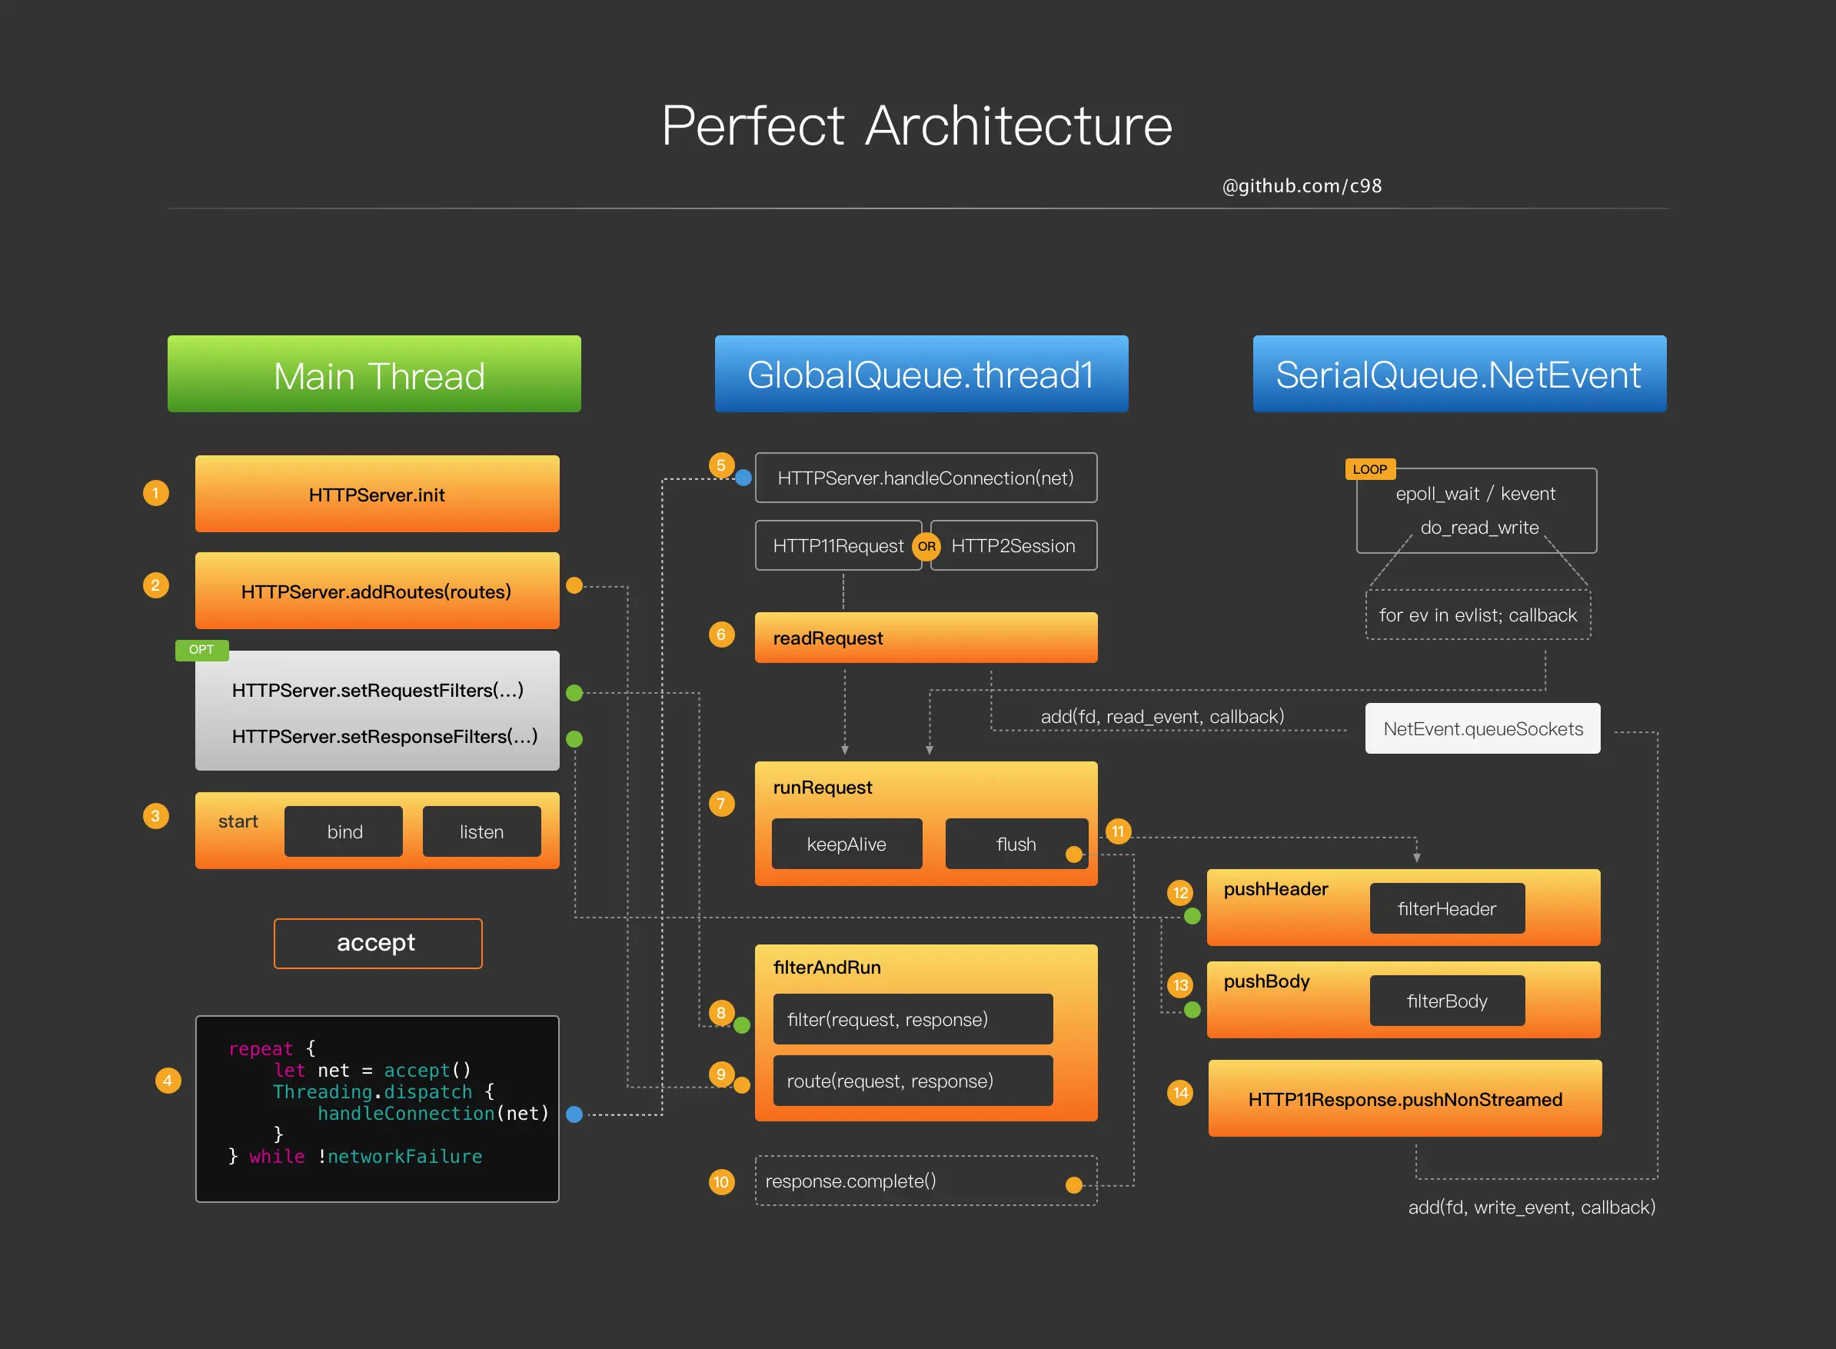Click the white NetEvent.queueSockets box

coord(1482,728)
